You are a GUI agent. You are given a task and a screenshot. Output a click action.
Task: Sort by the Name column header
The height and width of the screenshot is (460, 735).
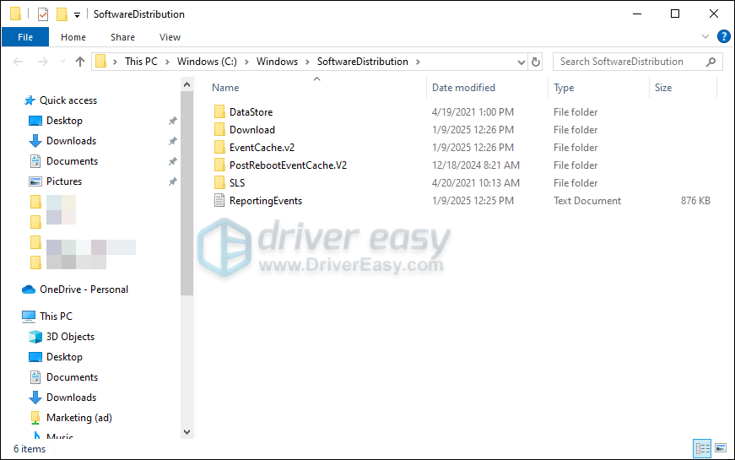point(225,88)
